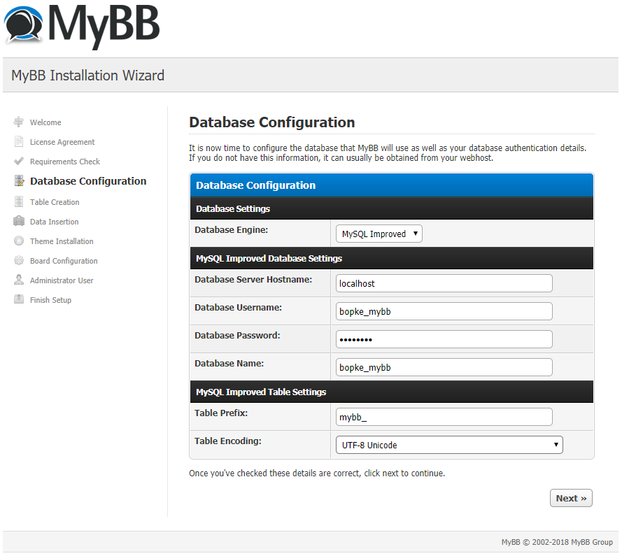The height and width of the screenshot is (556, 622).
Task: Click the License Agreement document icon
Action: 19,141
